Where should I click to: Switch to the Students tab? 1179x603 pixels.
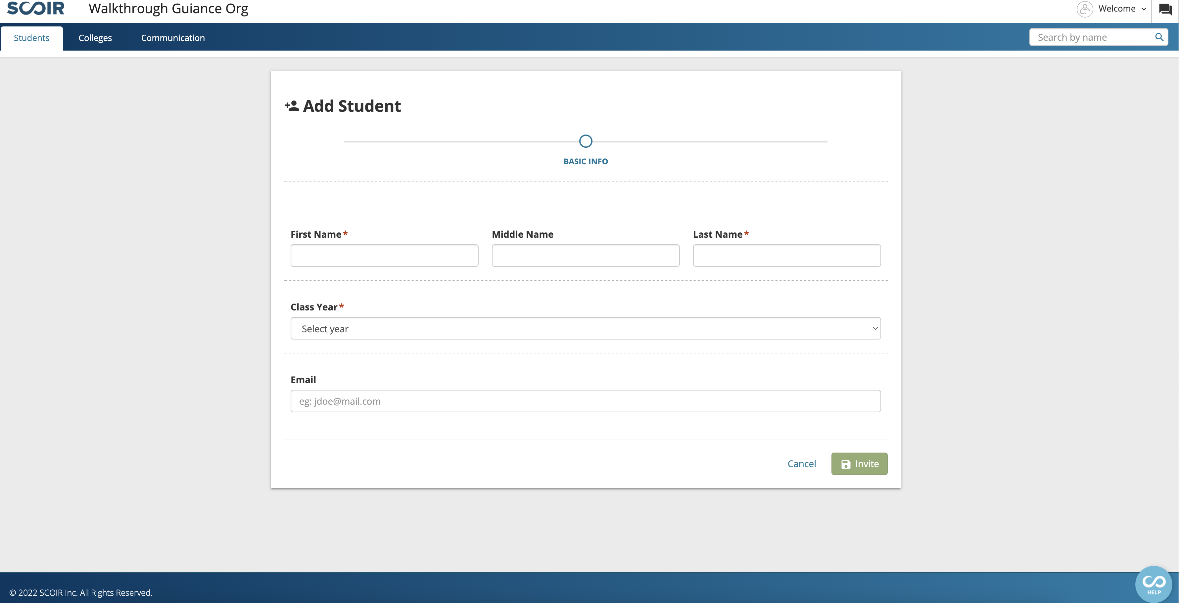point(31,38)
